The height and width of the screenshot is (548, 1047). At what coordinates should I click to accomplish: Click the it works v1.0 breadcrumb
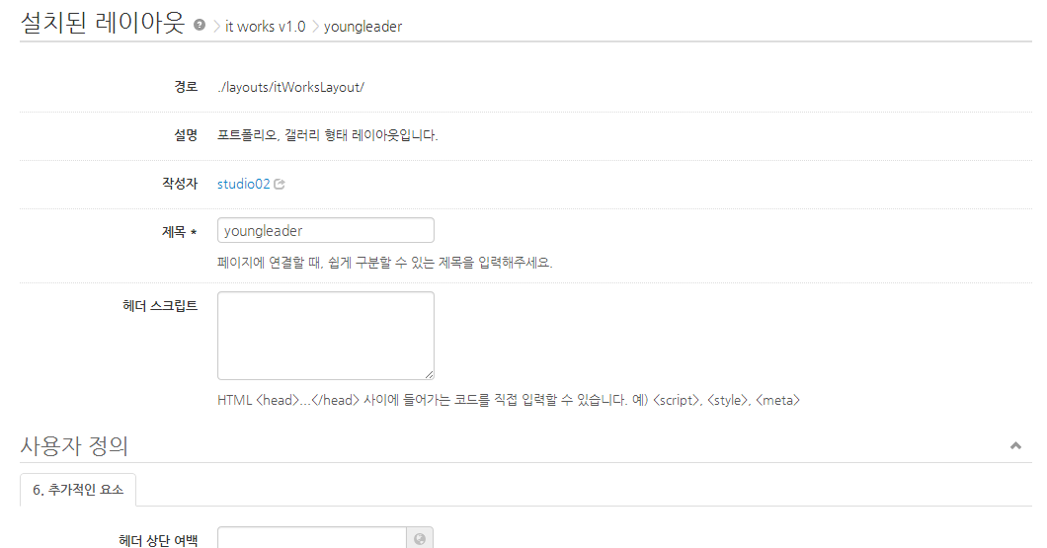tap(265, 27)
